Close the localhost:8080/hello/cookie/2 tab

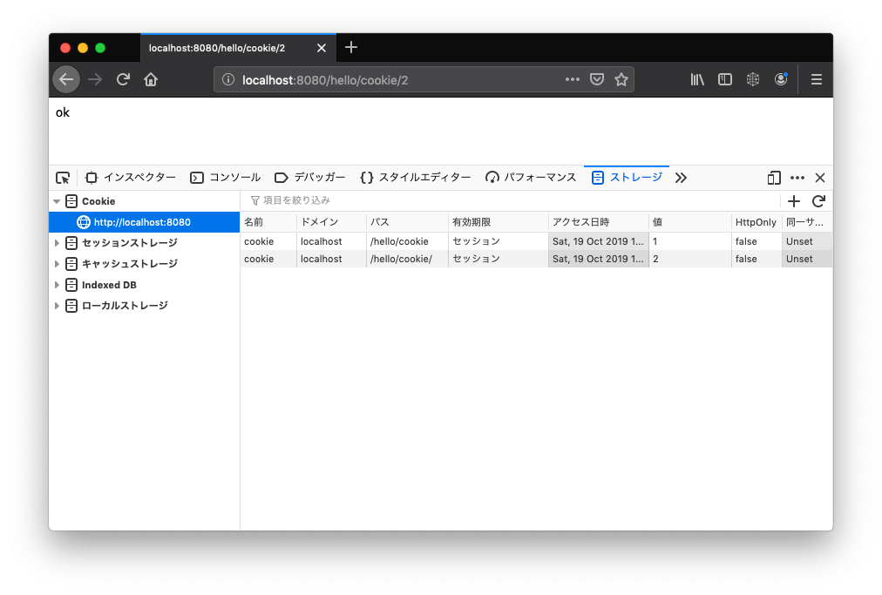(322, 48)
